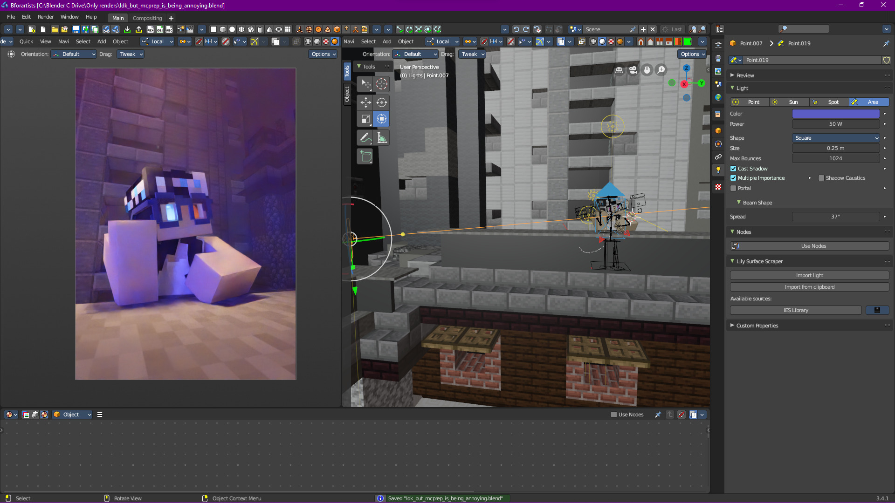Click the Import from clipboard button
This screenshot has width=895, height=503.
tap(809, 287)
